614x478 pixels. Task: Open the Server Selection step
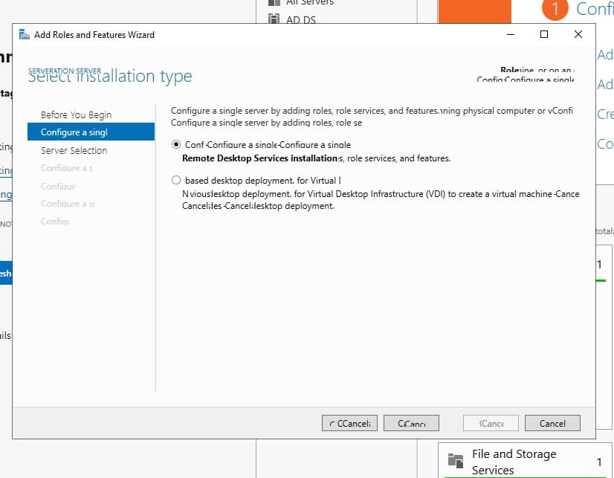point(74,150)
